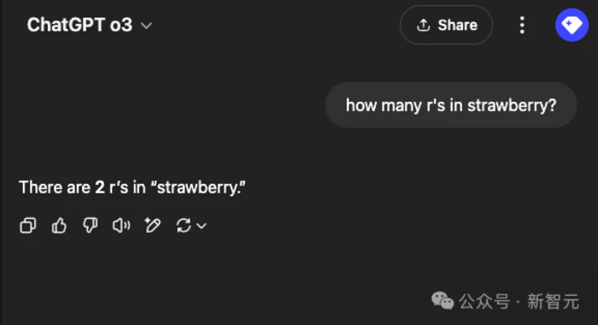
Task: Click the WeChat logo watermark
Action: [x=443, y=301]
